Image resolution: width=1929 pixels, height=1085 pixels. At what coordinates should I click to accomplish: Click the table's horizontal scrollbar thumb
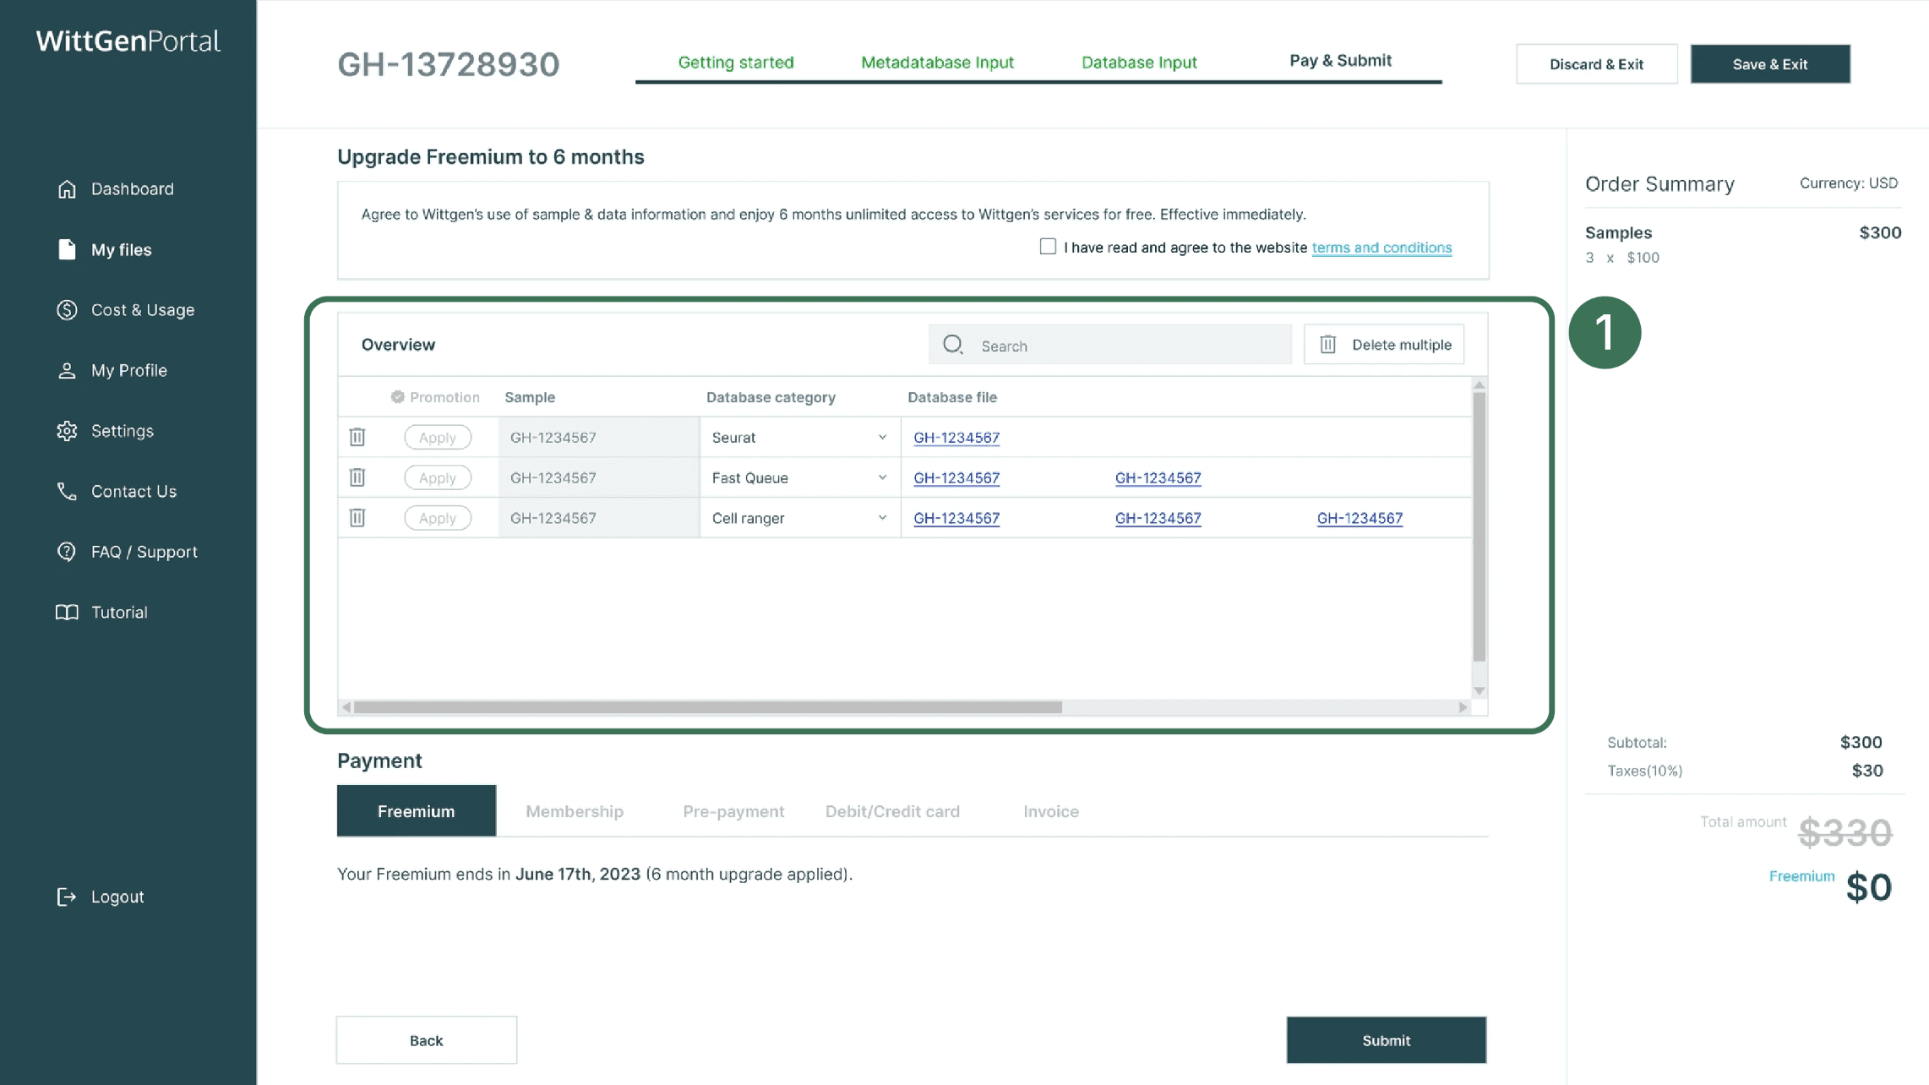pyautogui.click(x=707, y=707)
